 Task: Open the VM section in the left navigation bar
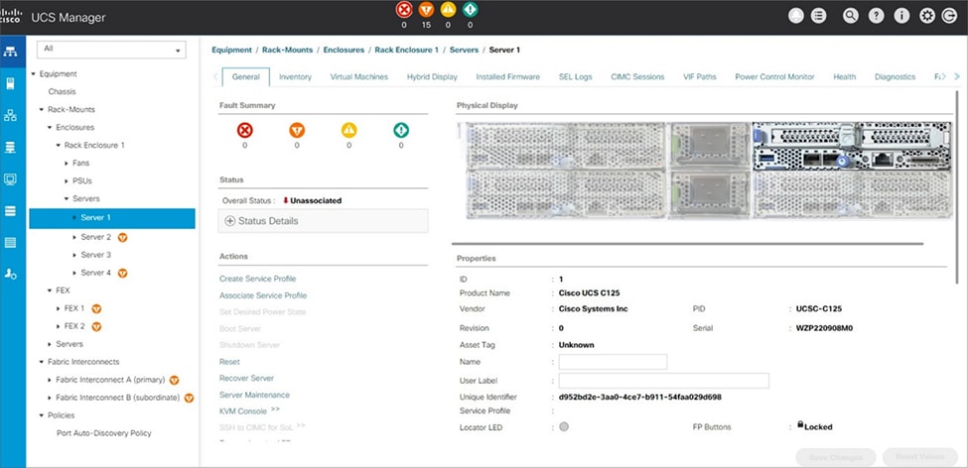click(10, 179)
